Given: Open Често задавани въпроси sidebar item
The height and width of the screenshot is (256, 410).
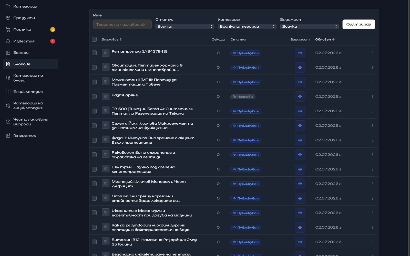Looking at the screenshot, I should 30,122.
